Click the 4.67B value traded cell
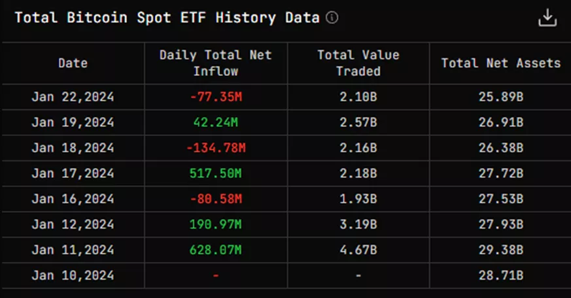This screenshot has width=571, height=298. [x=358, y=250]
